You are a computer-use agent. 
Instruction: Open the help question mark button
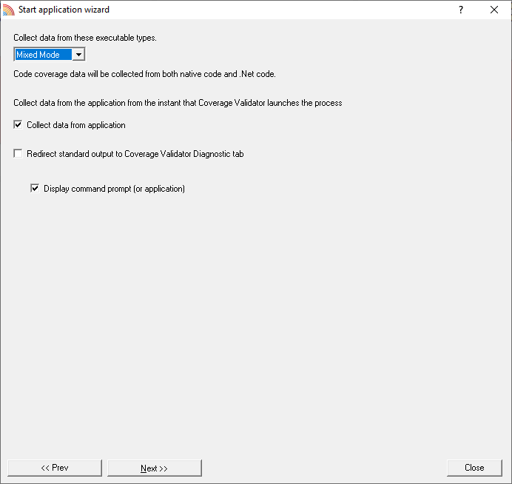(x=461, y=10)
